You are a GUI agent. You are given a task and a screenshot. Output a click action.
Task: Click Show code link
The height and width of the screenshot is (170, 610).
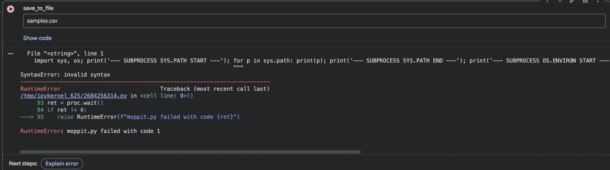(x=37, y=38)
